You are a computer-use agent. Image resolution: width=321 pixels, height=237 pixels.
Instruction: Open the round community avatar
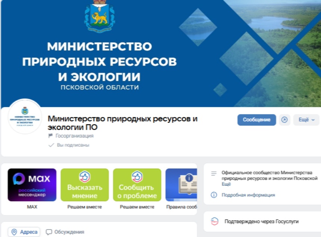point(25,117)
